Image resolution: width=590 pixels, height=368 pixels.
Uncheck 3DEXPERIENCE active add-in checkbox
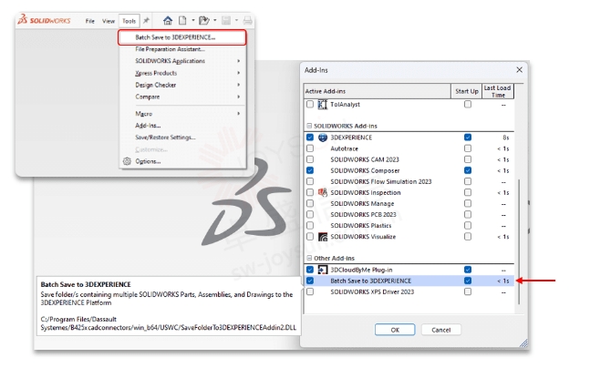pyautogui.click(x=310, y=138)
